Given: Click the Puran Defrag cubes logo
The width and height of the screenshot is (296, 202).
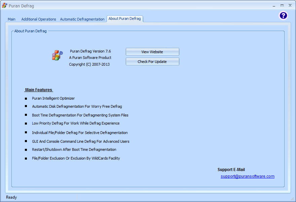Looking at the screenshot, I should (x=57, y=55).
